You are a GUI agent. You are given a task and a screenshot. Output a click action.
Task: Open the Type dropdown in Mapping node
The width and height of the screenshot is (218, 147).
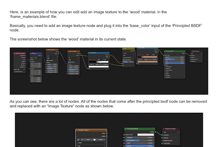(x=38, y=58)
